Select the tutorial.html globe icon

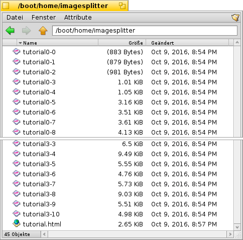(17, 223)
